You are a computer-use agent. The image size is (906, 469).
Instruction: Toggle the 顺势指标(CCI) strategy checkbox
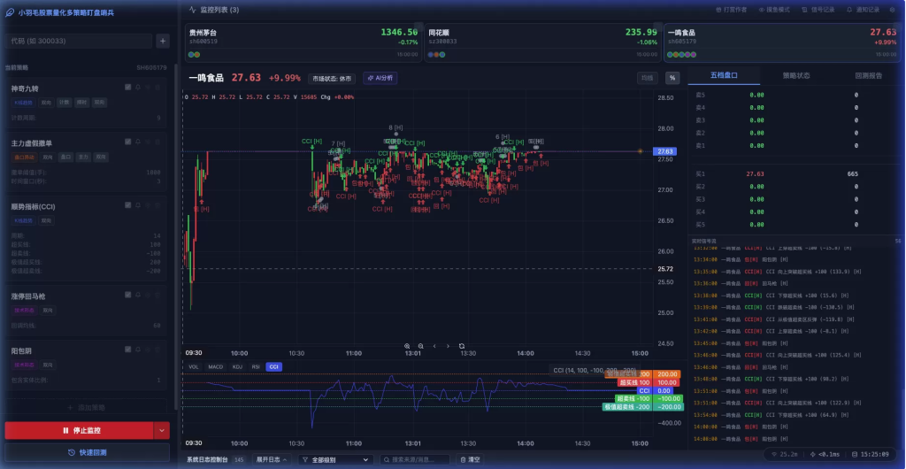pyautogui.click(x=127, y=205)
